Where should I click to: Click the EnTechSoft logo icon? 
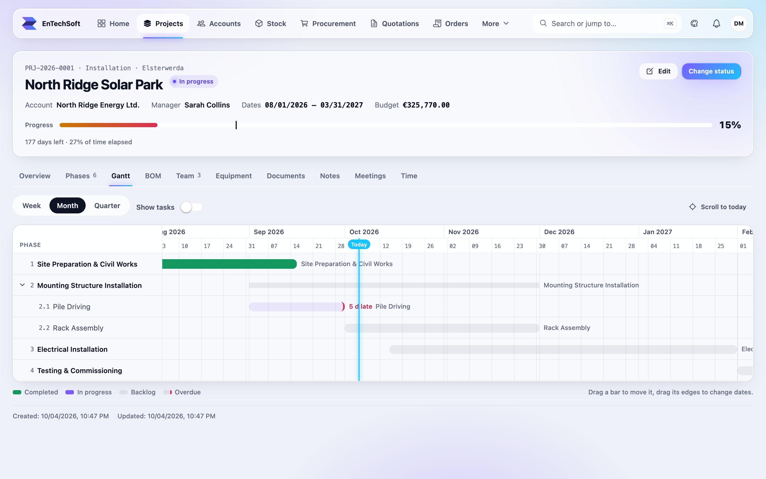29,23
